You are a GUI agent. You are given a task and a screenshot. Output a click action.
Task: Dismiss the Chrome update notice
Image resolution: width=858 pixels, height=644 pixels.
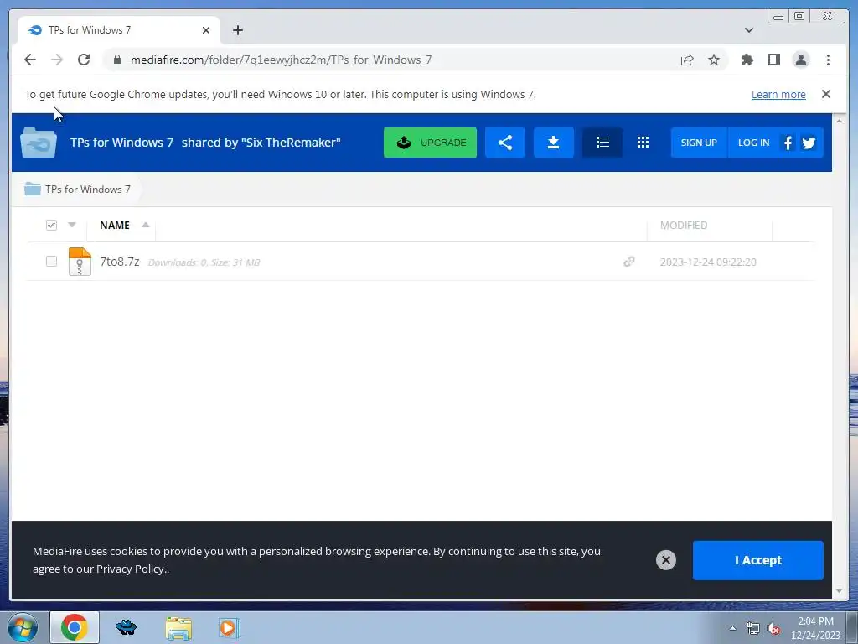[825, 94]
